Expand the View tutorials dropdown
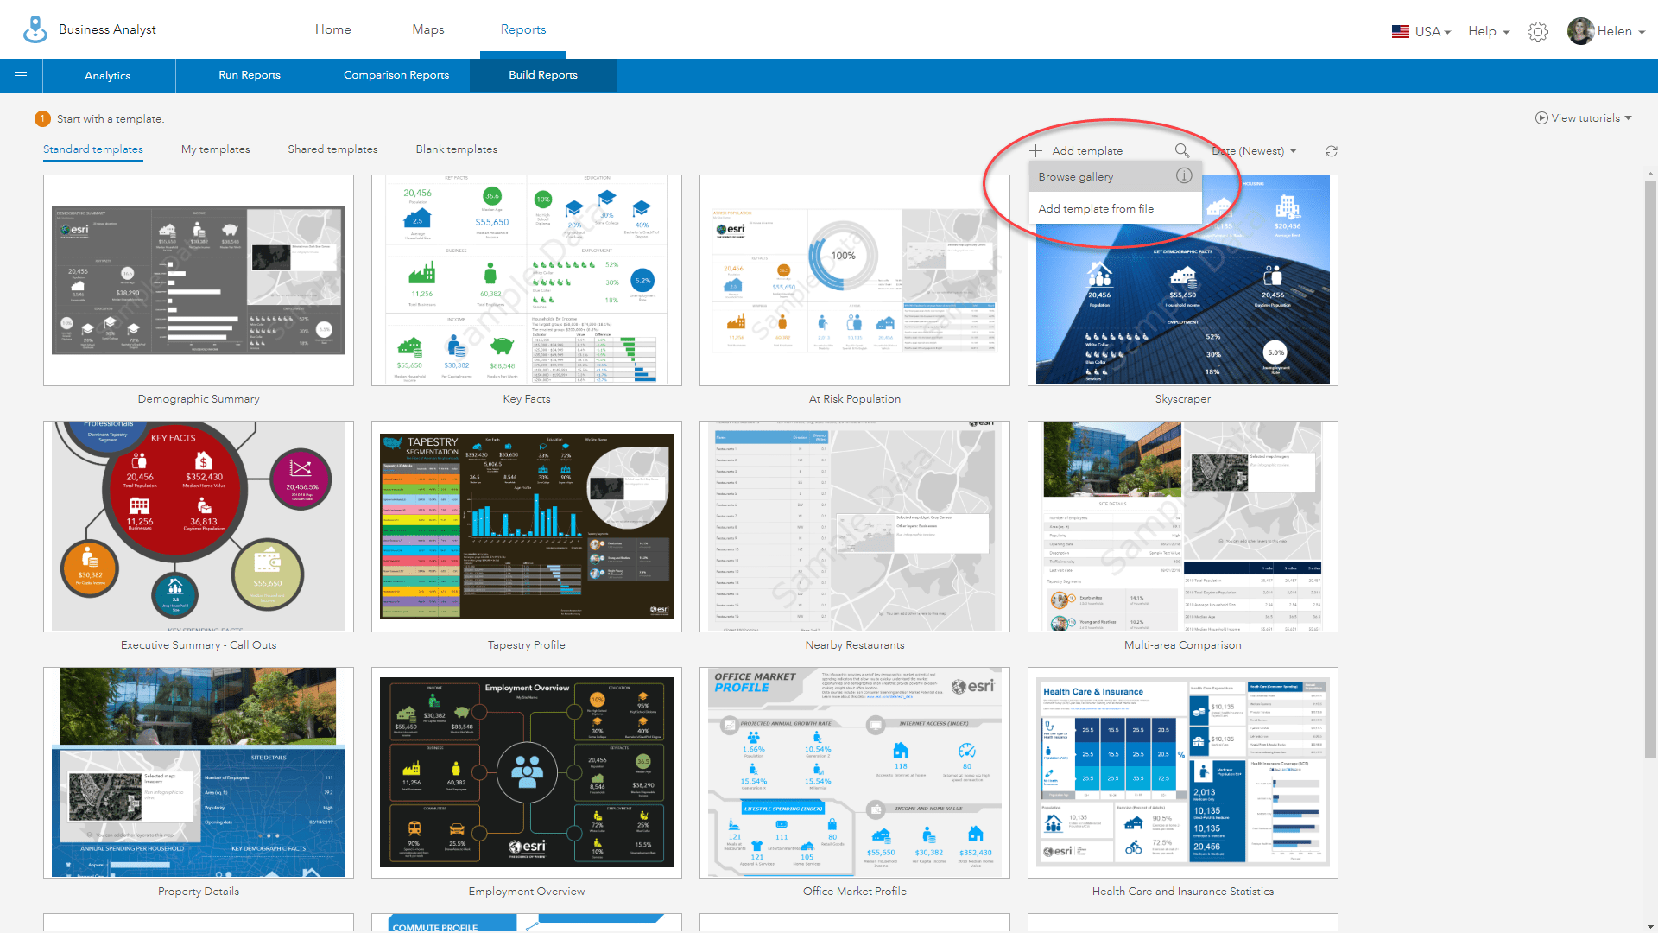 click(x=1628, y=118)
